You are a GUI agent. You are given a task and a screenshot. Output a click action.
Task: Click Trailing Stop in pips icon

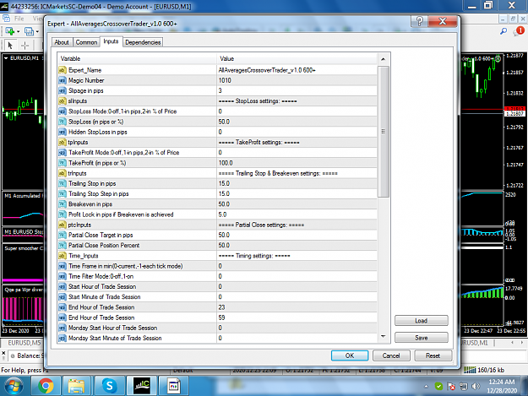(63, 184)
